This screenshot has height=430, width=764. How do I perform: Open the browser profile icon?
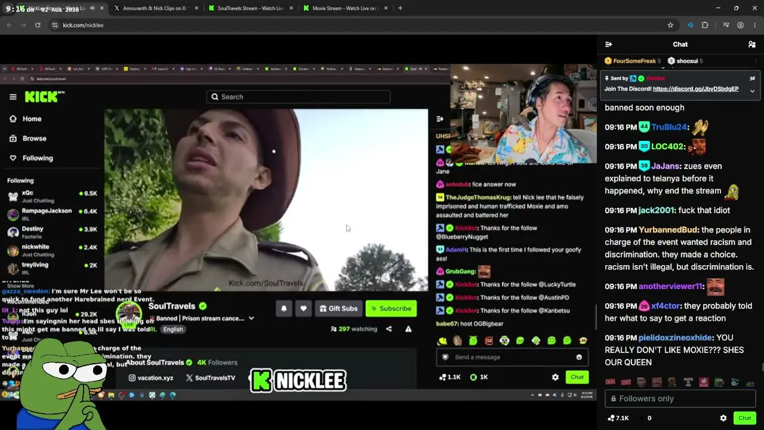click(740, 25)
